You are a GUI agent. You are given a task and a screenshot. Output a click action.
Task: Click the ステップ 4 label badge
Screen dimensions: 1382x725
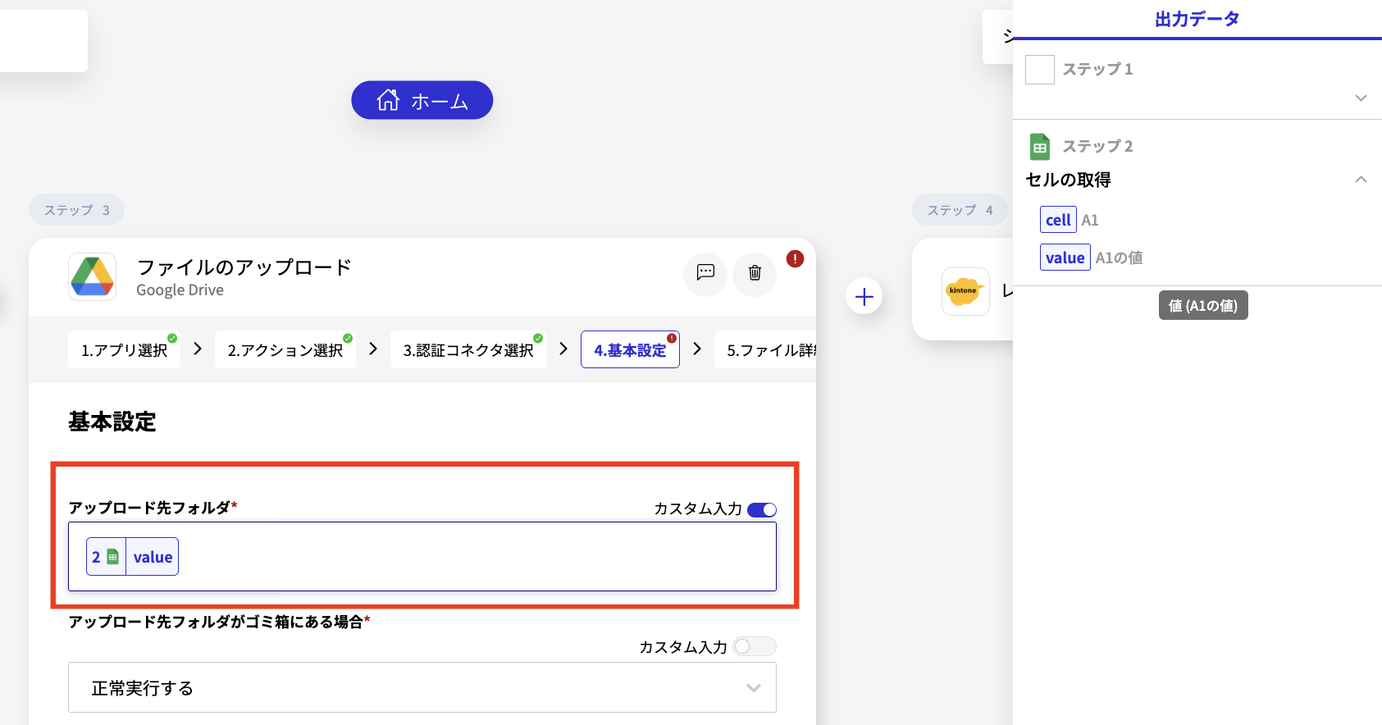click(960, 210)
